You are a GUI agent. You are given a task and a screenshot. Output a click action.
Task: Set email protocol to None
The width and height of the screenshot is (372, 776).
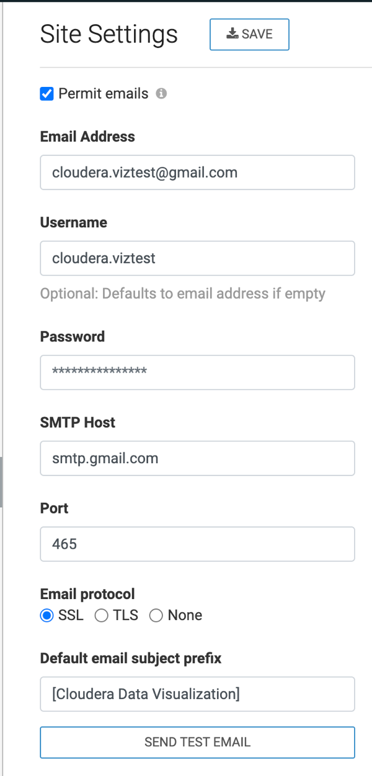[x=156, y=616]
